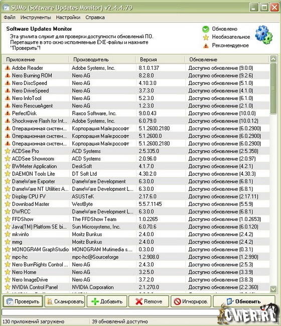Select the Java(TM) Platform SE row
Image resolution: width=281 pixels, height=326 pixels.
click(136, 227)
